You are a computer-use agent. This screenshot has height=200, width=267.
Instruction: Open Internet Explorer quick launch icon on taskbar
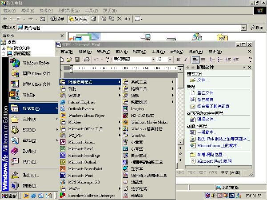pyautogui.click(x=33, y=196)
